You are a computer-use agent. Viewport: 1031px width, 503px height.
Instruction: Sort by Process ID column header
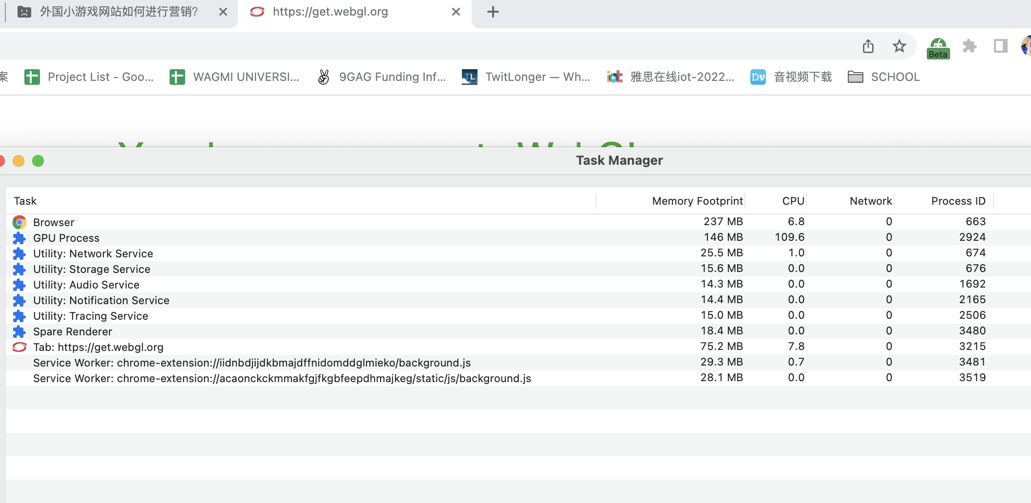958,201
